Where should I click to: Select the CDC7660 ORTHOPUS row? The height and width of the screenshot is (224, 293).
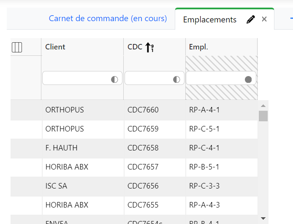pos(143,110)
